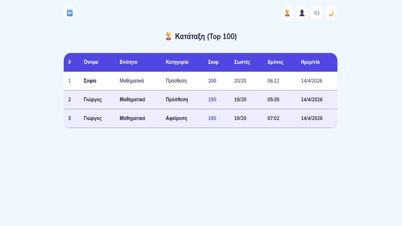This screenshot has height=226, width=402.
Task: Click the Όνομα column header
Action: point(91,62)
